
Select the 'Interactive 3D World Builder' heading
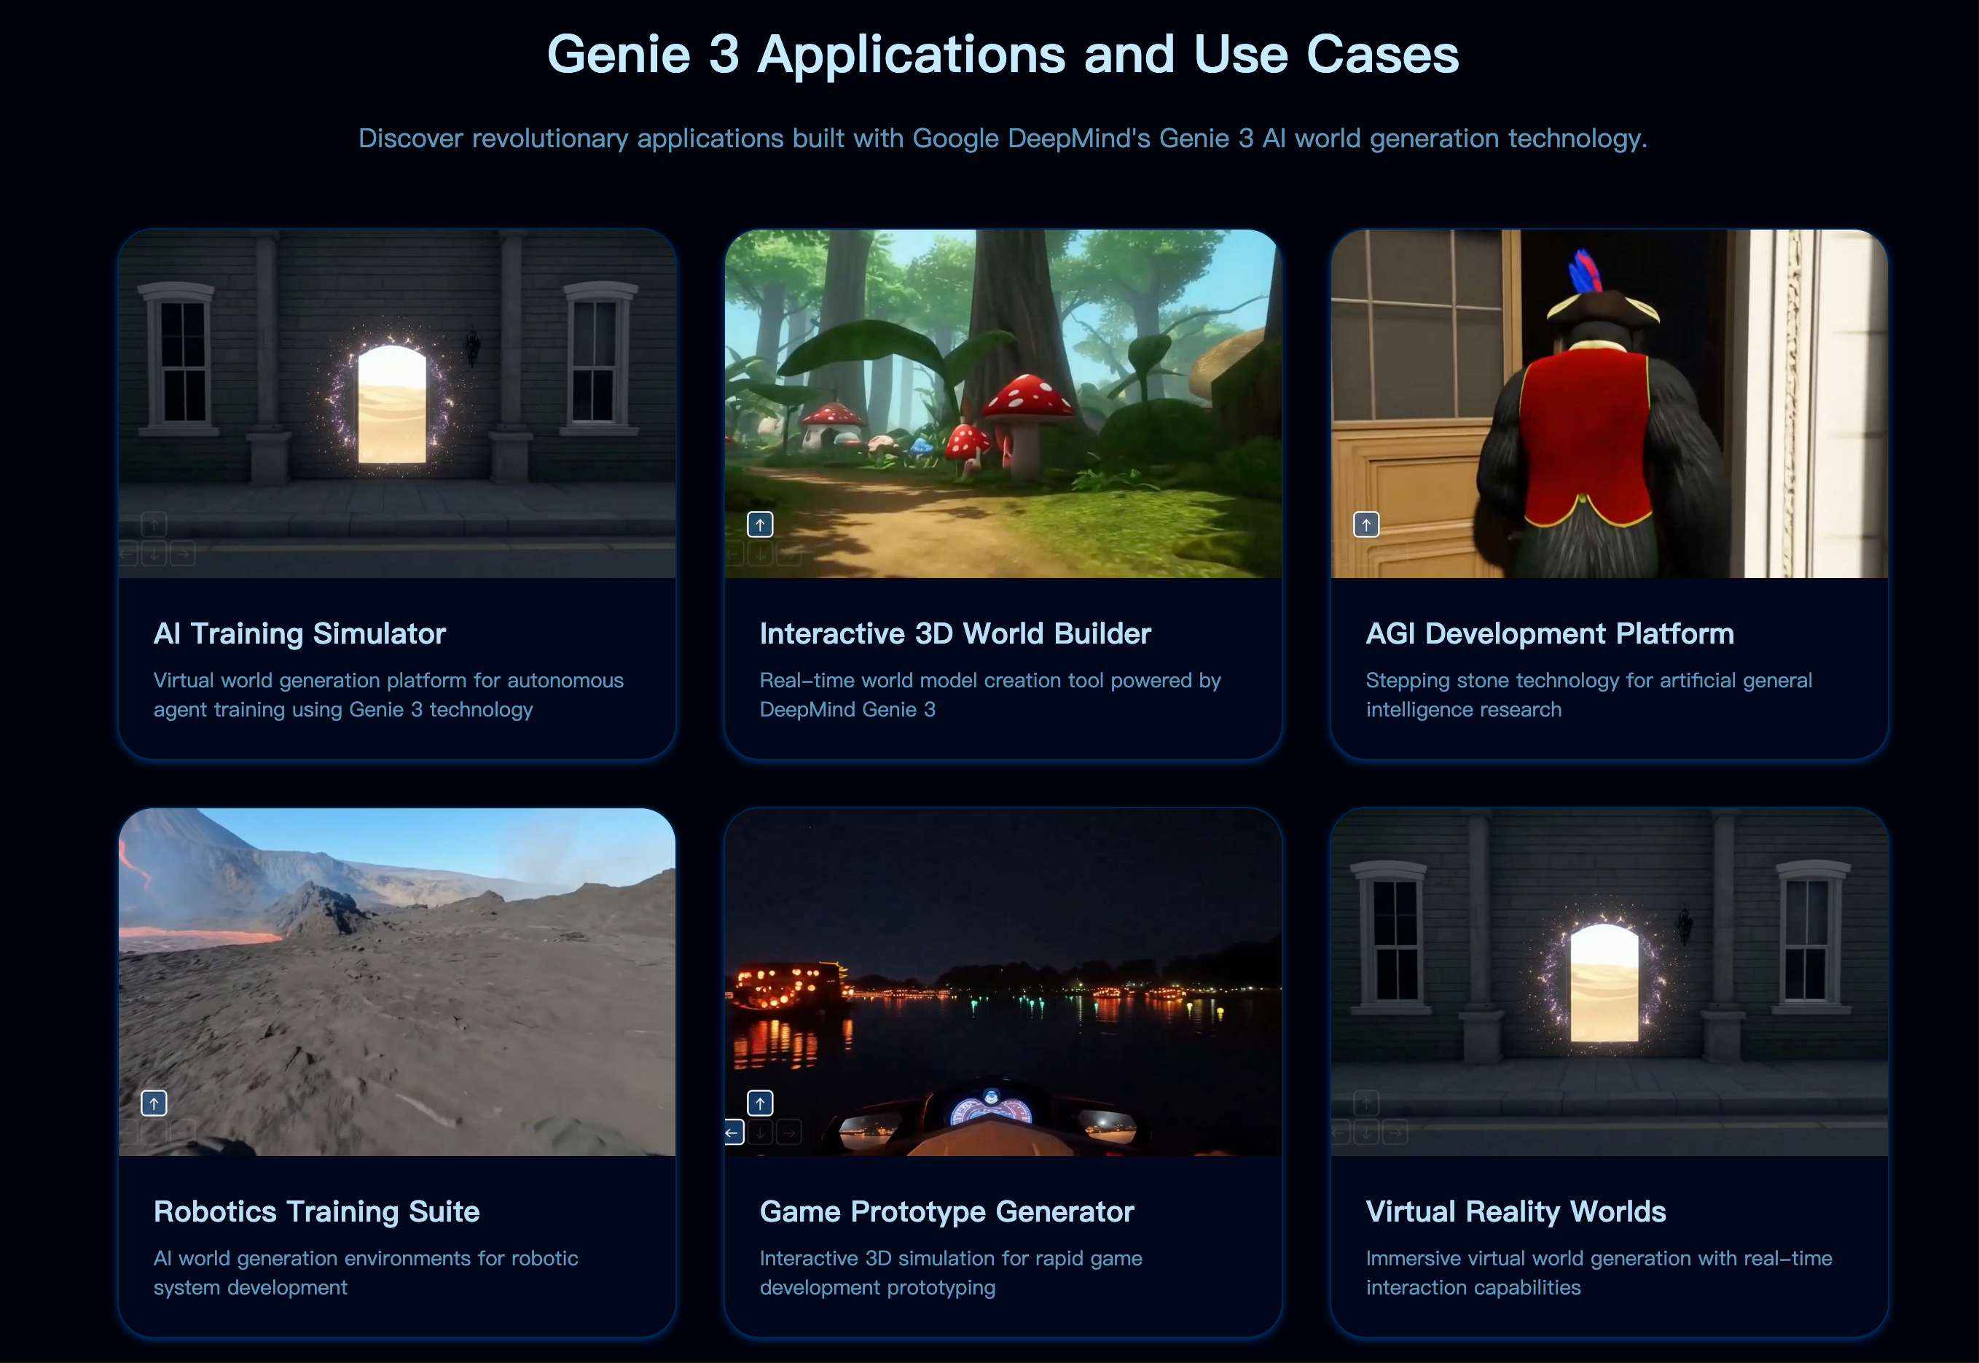tap(954, 633)
